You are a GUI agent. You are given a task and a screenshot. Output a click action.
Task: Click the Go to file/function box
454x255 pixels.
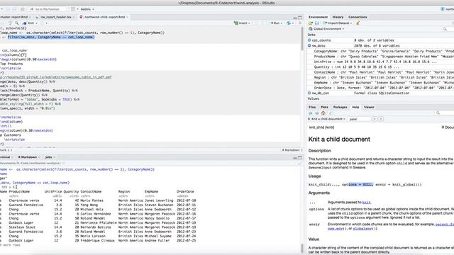pos(48,9)
